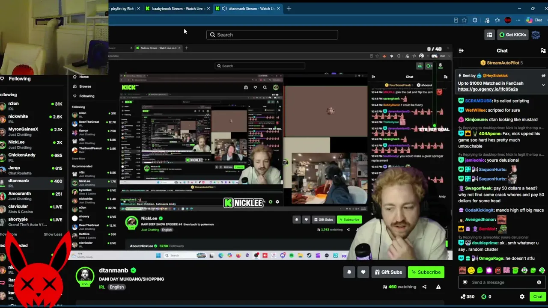
Task: Open shortypie channel in sidebar
Action: point(32,222)
